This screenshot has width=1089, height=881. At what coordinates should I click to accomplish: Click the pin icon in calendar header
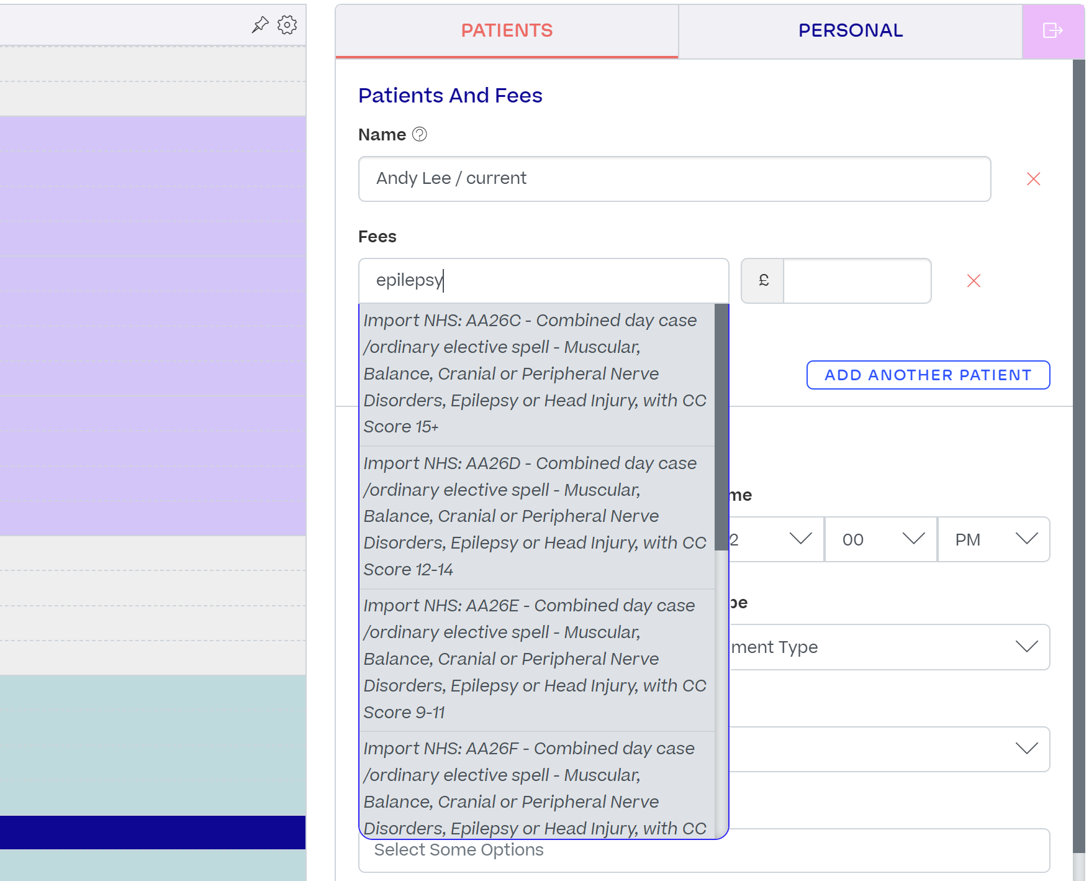click(260, 25)
